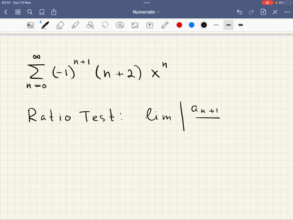Open the more options ellipsis menu

tap(287, 12)
